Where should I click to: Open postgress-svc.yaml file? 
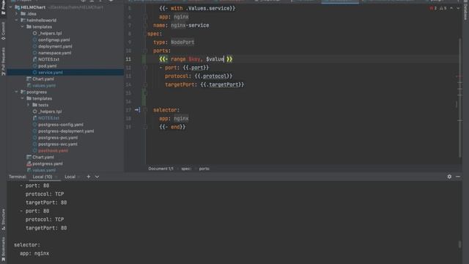tap(58, 144)
